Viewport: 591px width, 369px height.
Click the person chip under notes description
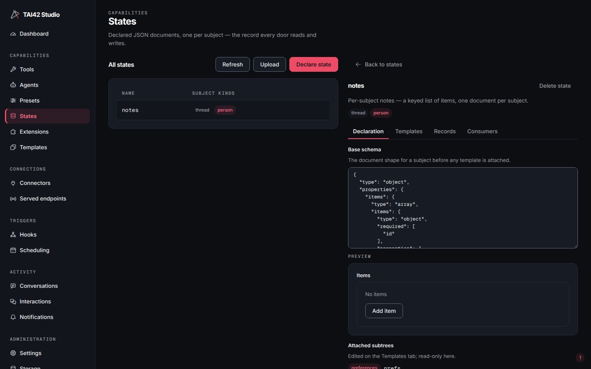pos(381,113)
